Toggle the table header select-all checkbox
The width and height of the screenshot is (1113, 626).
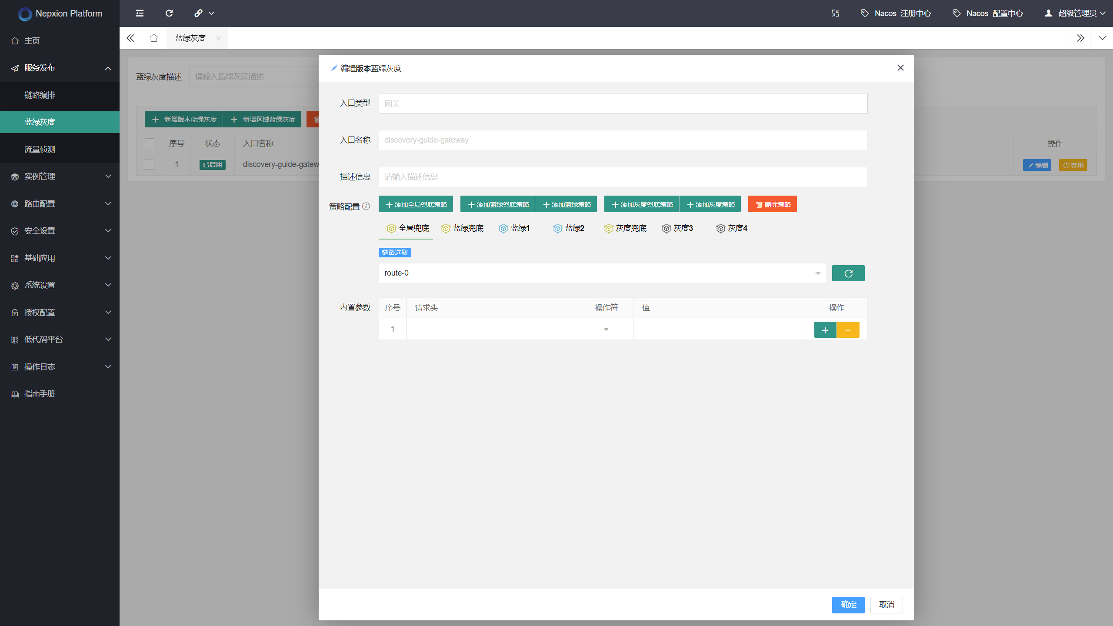click(x=150, y=143)
